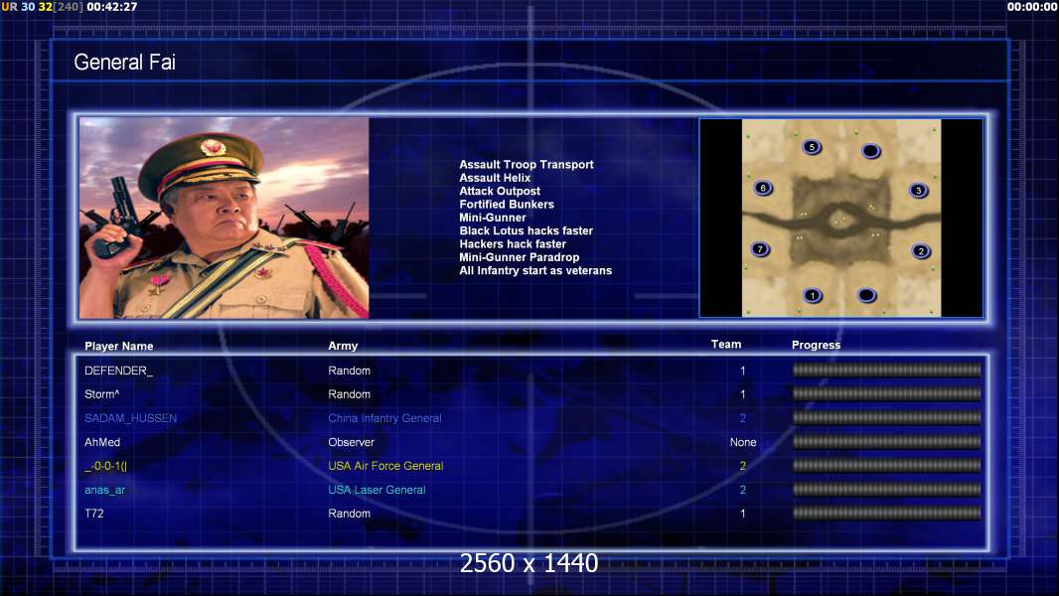Click start position marker 6 on minimap

(763, 189)
